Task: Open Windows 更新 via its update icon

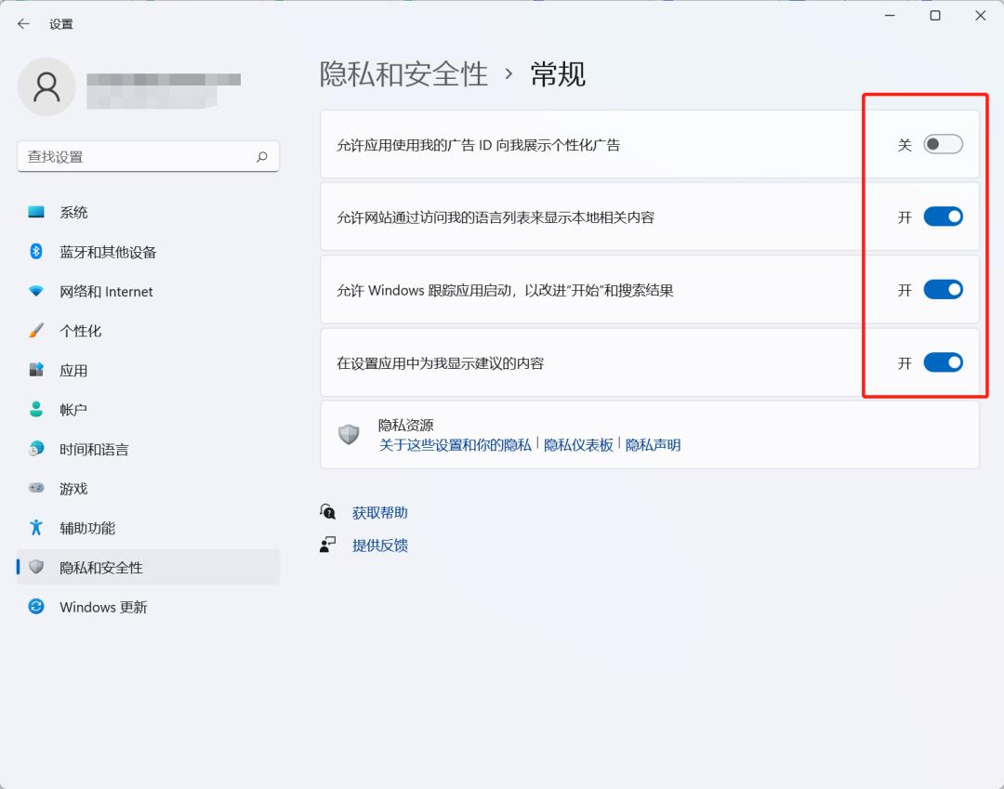Action: [x=37, y=607]
